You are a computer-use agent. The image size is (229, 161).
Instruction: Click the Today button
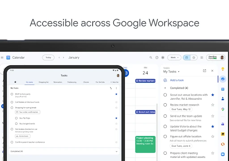click(x=48, y=57)
